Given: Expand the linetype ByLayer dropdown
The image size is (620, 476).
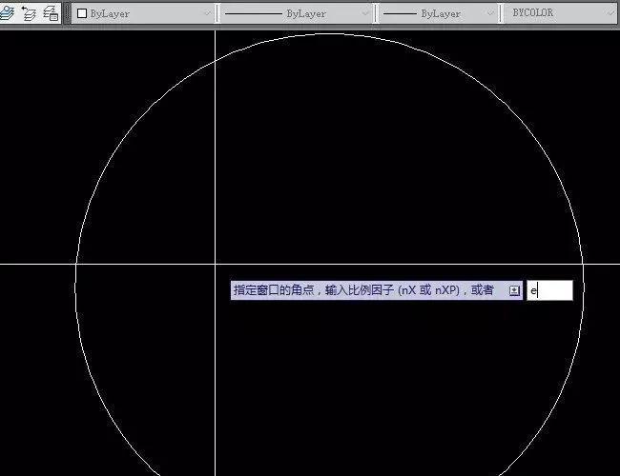Looking at the screenshot, I should (x=364, y=14).
